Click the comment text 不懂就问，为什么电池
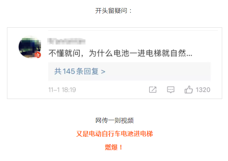The image size is (228, 161). 89,53
